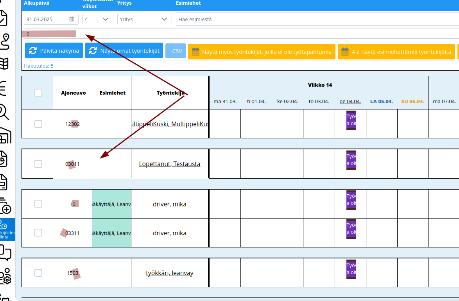
Task: Expand the weeks dropdown showing 4
Action: point(98,19)
